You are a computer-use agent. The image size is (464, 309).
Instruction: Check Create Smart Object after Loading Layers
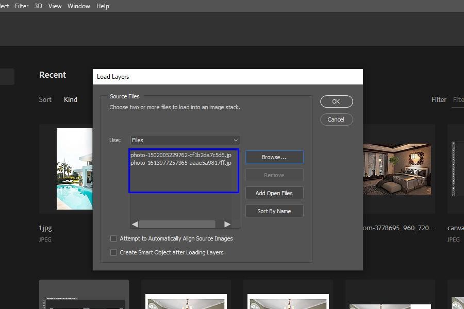pyautogui.click(x=114, y=252)
